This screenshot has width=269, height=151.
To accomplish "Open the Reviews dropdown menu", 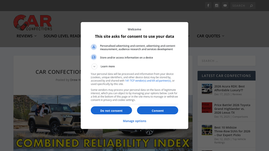I will click(27, 36).
